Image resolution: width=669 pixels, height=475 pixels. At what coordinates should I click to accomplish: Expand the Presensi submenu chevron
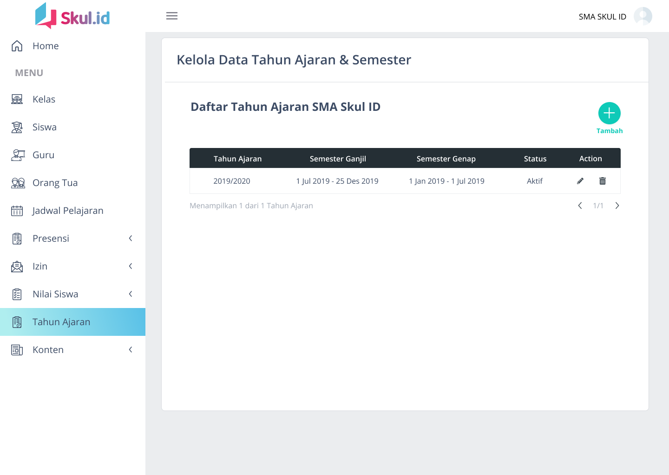tap(131, 238)
